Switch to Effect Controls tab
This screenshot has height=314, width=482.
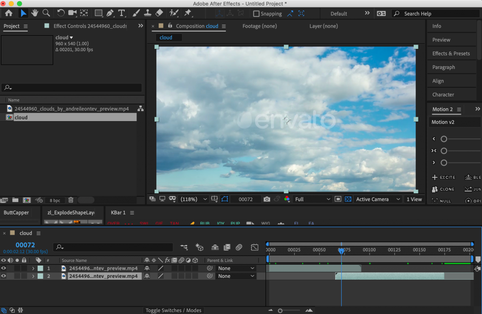click(x=89, y=26)
